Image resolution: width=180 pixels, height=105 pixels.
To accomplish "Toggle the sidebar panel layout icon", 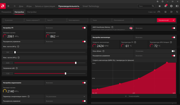I will click(177, 6).
